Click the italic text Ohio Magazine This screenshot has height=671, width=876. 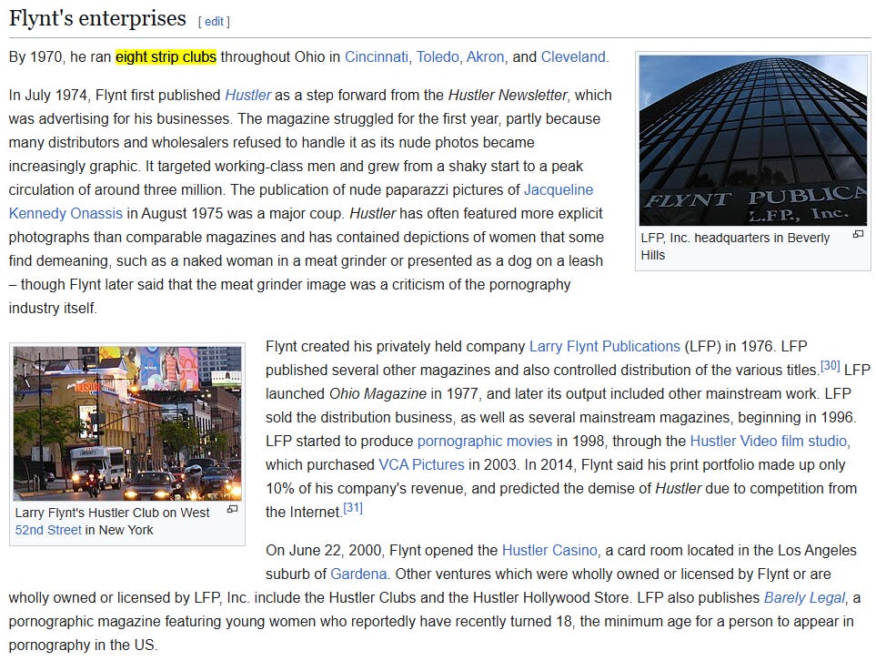tap(378, 393)
